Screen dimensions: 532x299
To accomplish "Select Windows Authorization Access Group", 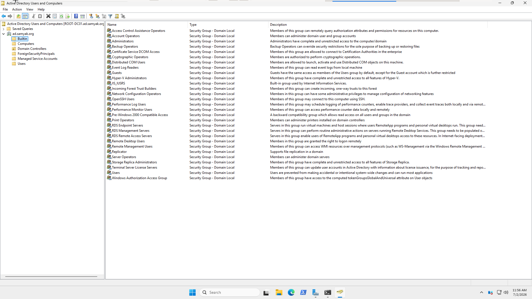I will coord(139,178).
